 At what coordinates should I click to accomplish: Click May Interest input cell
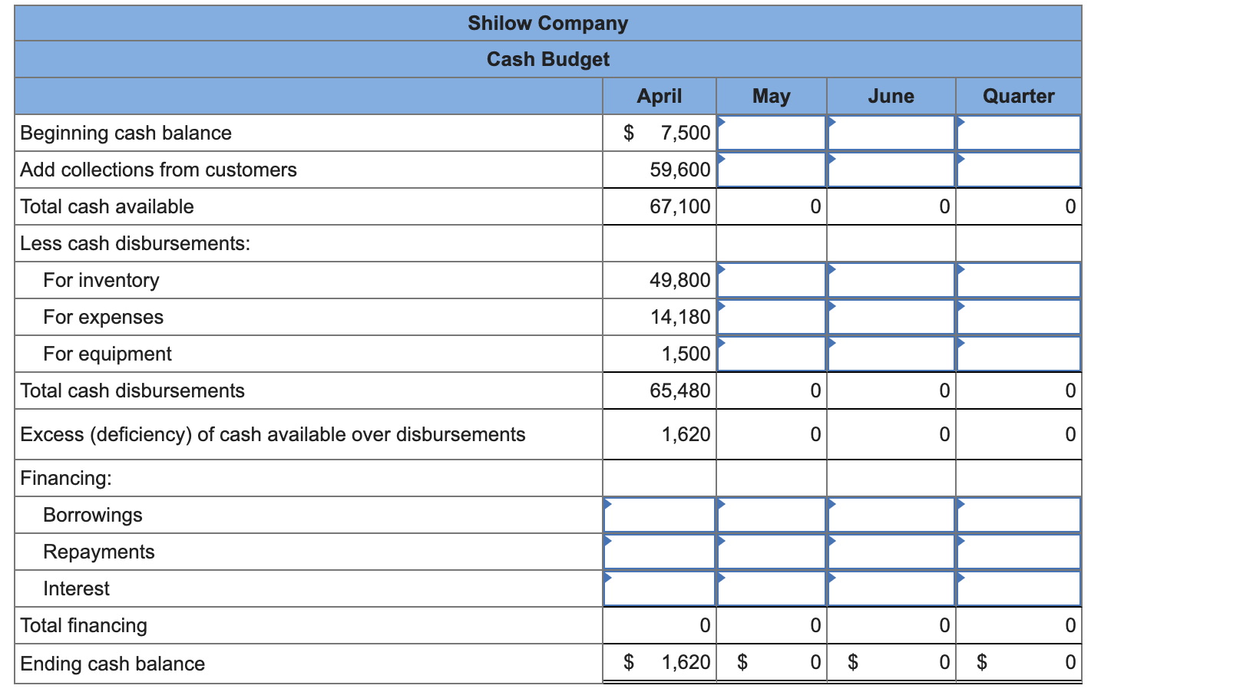coord(772,588)
